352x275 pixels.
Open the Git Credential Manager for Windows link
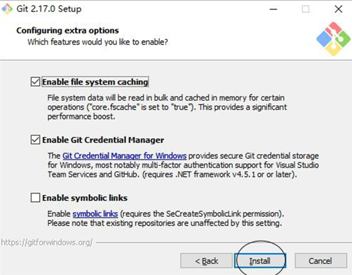124,155
